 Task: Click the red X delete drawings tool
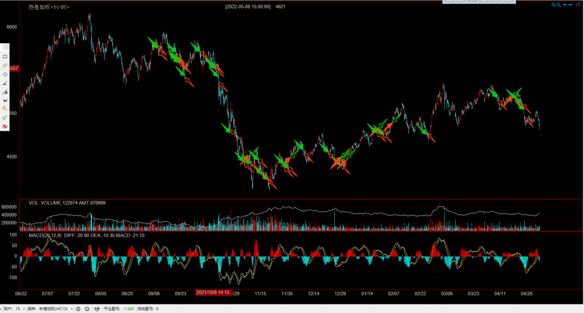click(x=5, y=126)
